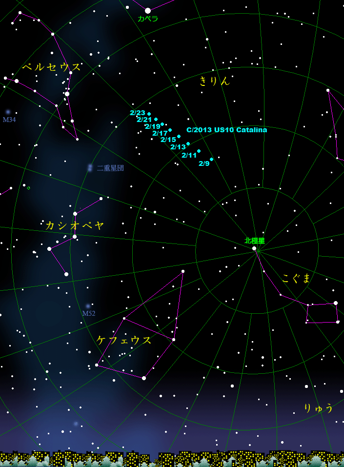The image size is (344, 467).
Task: Click the Polaris star below 北極星 label
Action: click(x=254, y=248)
